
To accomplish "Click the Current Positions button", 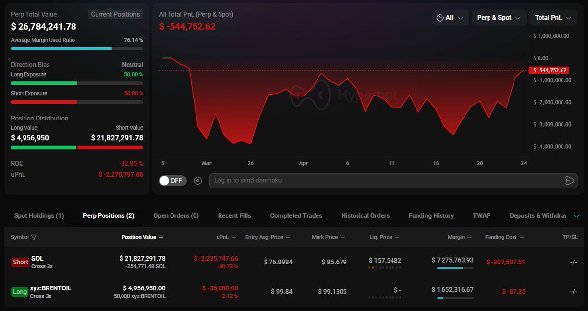I will click(116, 14).
